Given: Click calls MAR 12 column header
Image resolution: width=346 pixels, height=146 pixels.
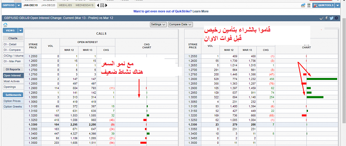Looking at the screenshot, I should coord(69,50).
